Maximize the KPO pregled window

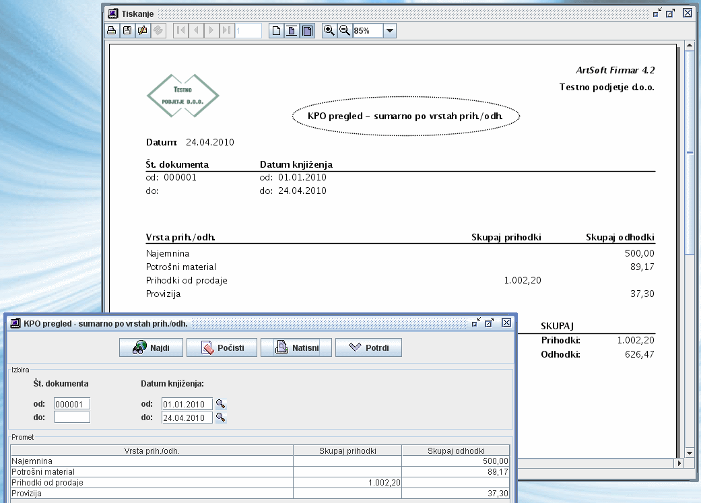coord(490,323)
